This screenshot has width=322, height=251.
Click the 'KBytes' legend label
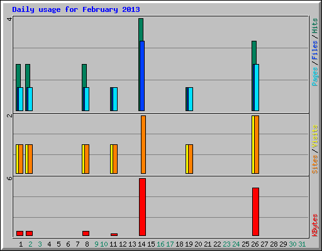[314, 225]
